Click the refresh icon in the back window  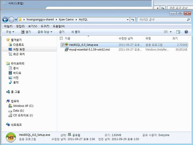point(163,8)
